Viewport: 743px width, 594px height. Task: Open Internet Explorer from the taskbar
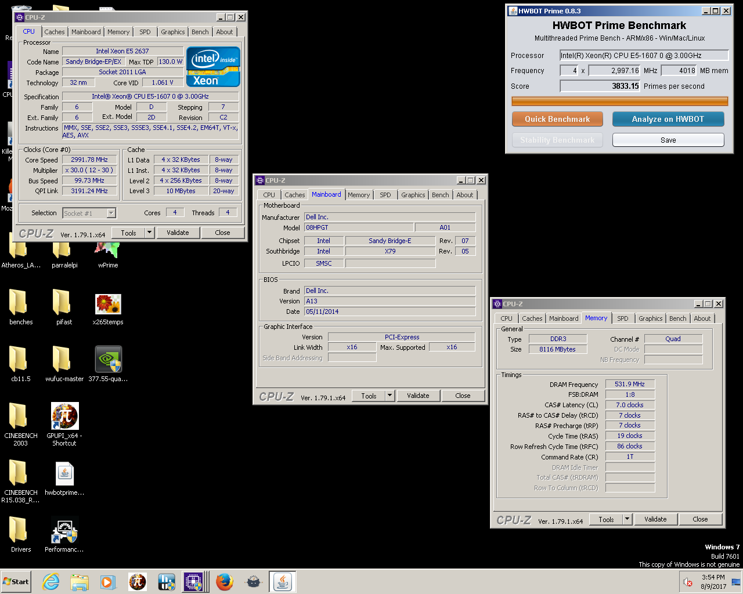coord(51,582)
